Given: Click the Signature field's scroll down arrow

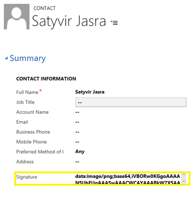Looking at the screenshot, I should pyautogui.click(x=184, y=181).
